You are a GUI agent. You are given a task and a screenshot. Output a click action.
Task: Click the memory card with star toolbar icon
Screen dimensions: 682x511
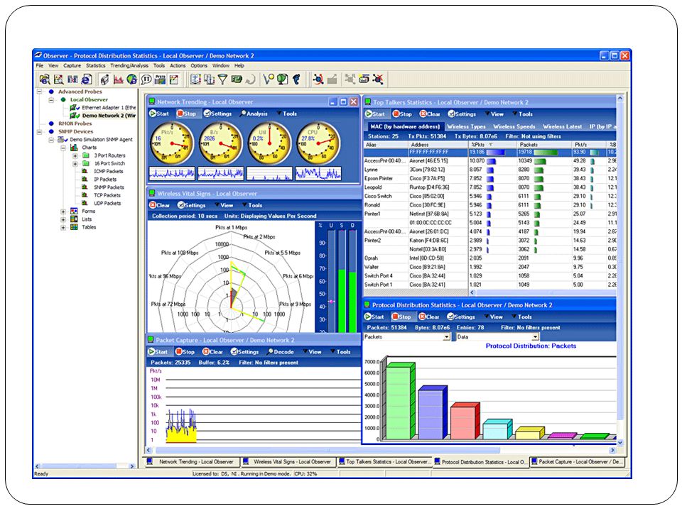(x=364, y=79)
